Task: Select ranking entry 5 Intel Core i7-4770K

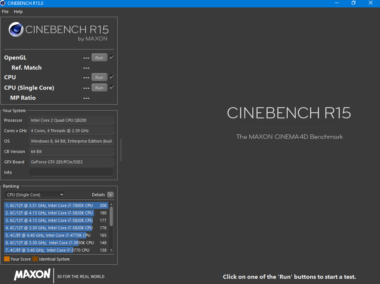Action: tap(56, 235)
